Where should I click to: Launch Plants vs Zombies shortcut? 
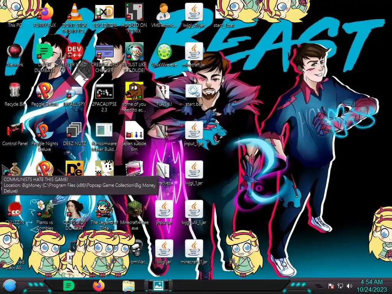pos(44,216)
